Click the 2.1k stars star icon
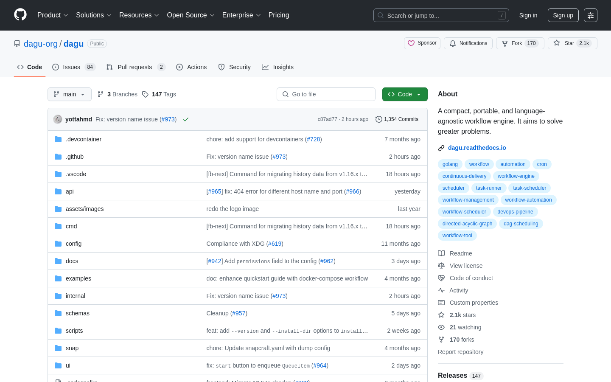Screen dimensions: 611x382 [x=441, y=315]
